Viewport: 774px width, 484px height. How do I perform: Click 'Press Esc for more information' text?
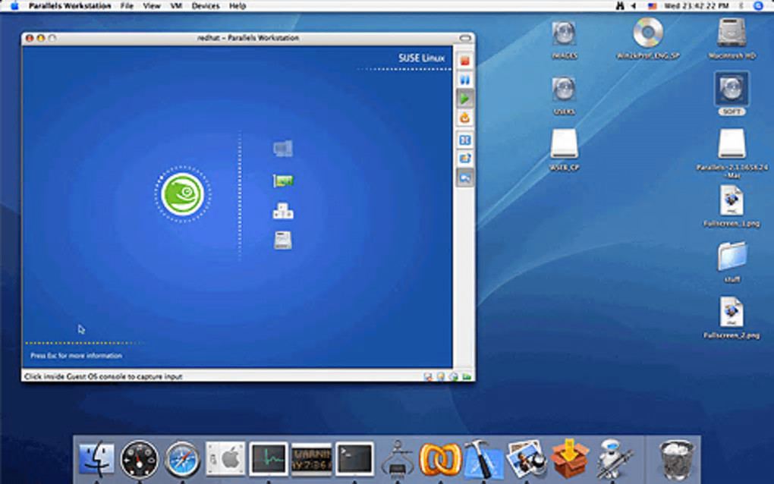point(76,355)
